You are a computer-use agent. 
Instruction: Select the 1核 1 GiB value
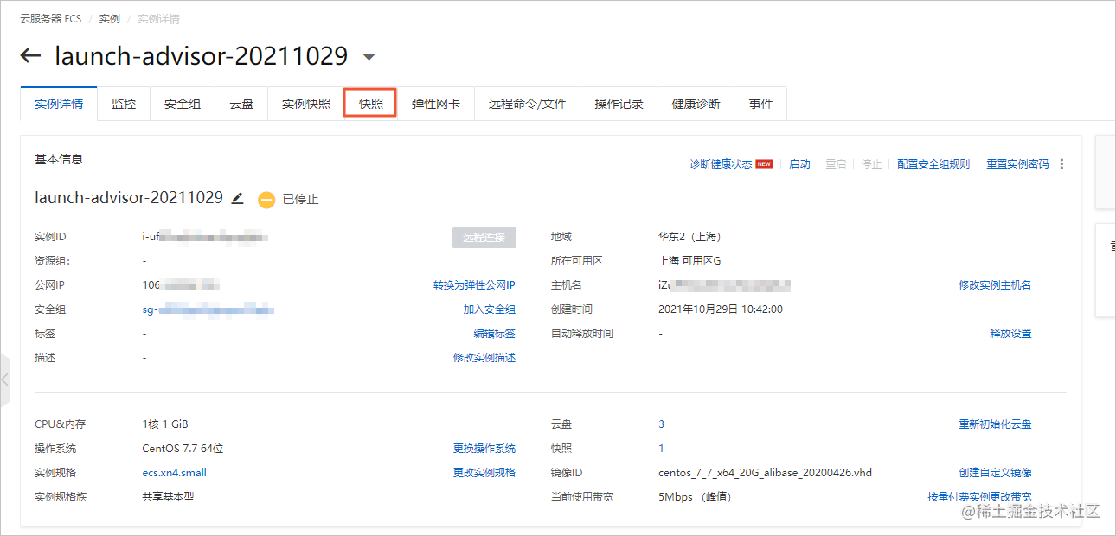pyautogui.click(x=164, y=424)
